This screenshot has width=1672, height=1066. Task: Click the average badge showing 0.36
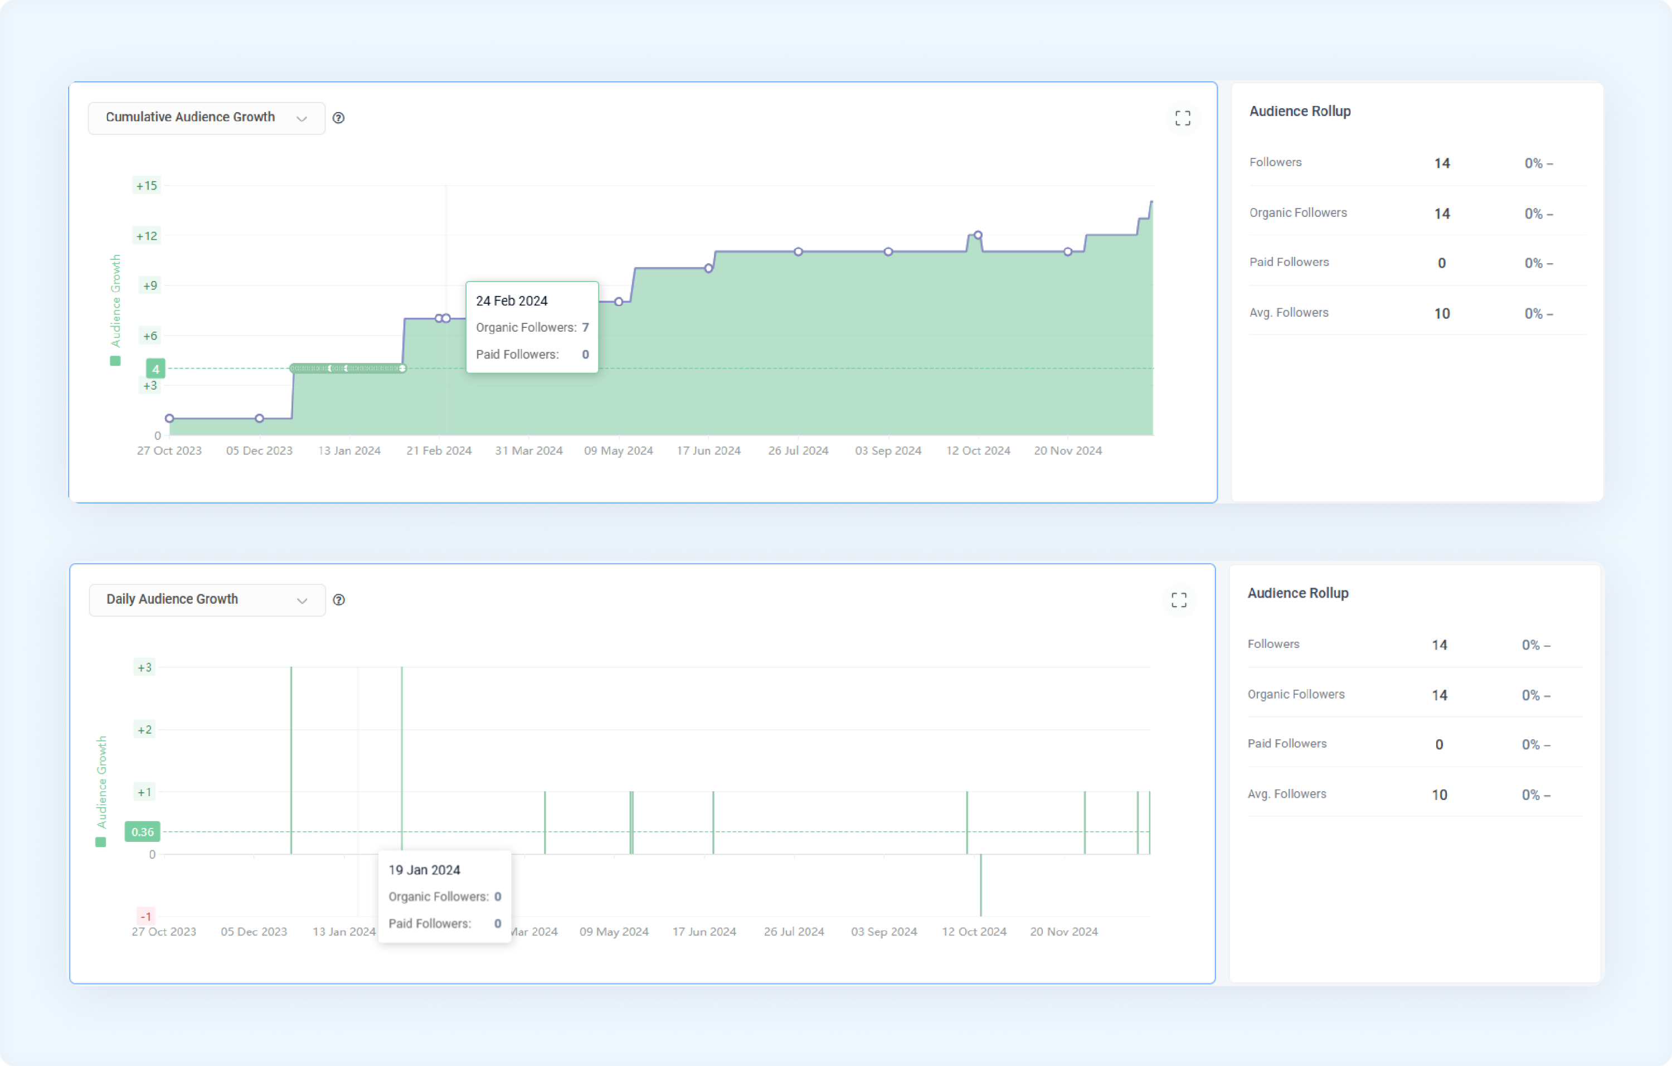[x=142, y=832]
